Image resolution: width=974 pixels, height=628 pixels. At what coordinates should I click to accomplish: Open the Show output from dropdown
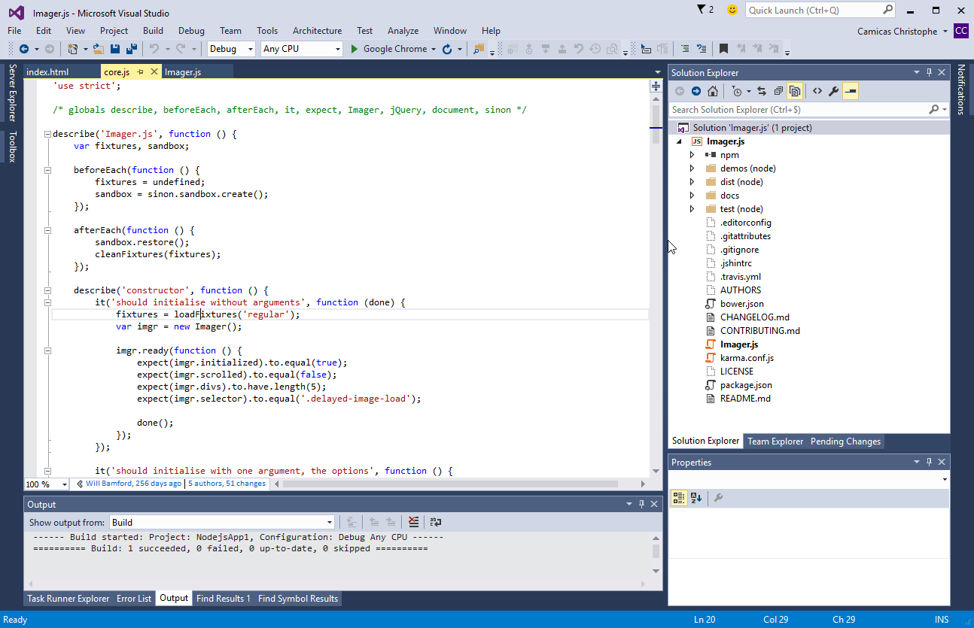pyautogui.click(x=330, y=521)
